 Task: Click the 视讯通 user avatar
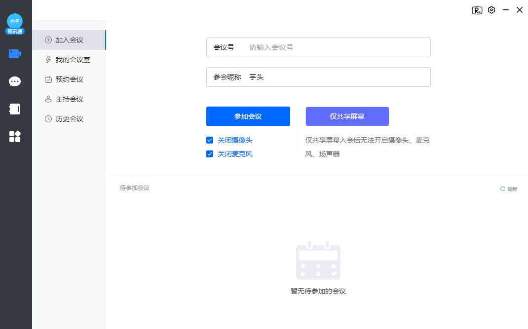(x=15, y=25)
